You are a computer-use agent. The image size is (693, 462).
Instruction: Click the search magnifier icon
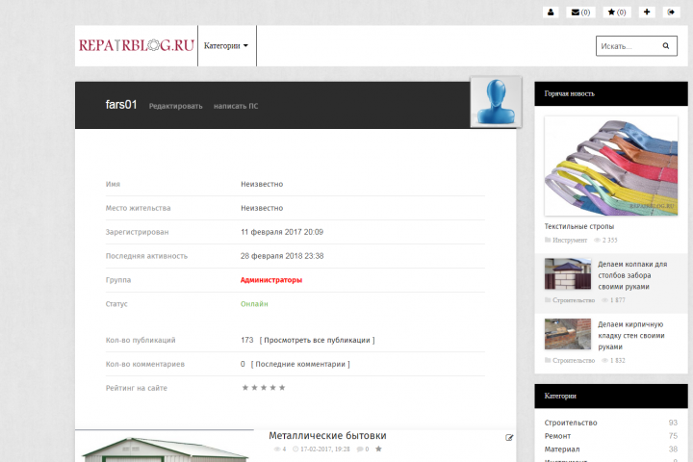point(666,46)
